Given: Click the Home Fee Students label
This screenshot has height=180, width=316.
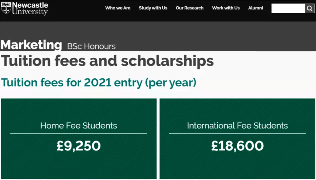Looking at the screenshot, I should pos(79,125).
